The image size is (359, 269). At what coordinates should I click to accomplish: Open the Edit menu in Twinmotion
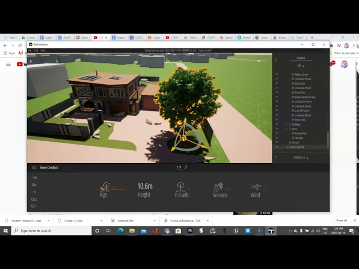(36, 50)
